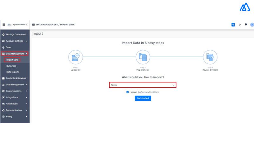The height and width of the screenshot is (143, 254).
Task: Open the Tasks import type dropdown
Action: coord(143,85)
